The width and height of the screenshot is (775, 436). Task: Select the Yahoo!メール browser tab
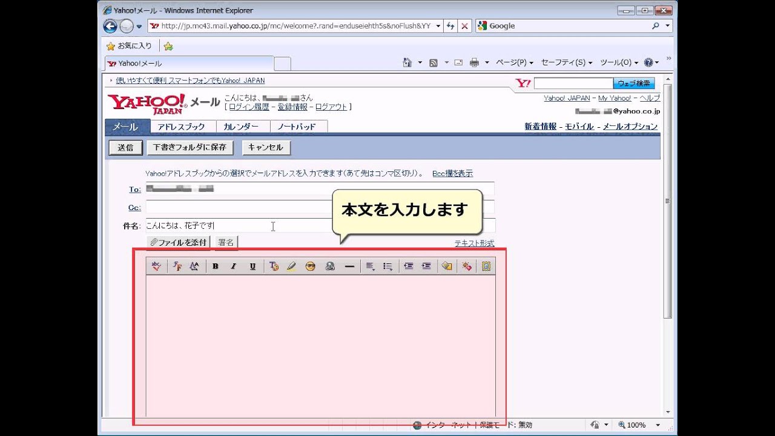[x=190, y=63]
